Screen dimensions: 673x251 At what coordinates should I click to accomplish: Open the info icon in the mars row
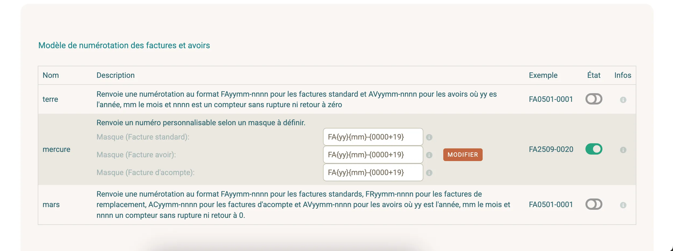pos(623,204)
